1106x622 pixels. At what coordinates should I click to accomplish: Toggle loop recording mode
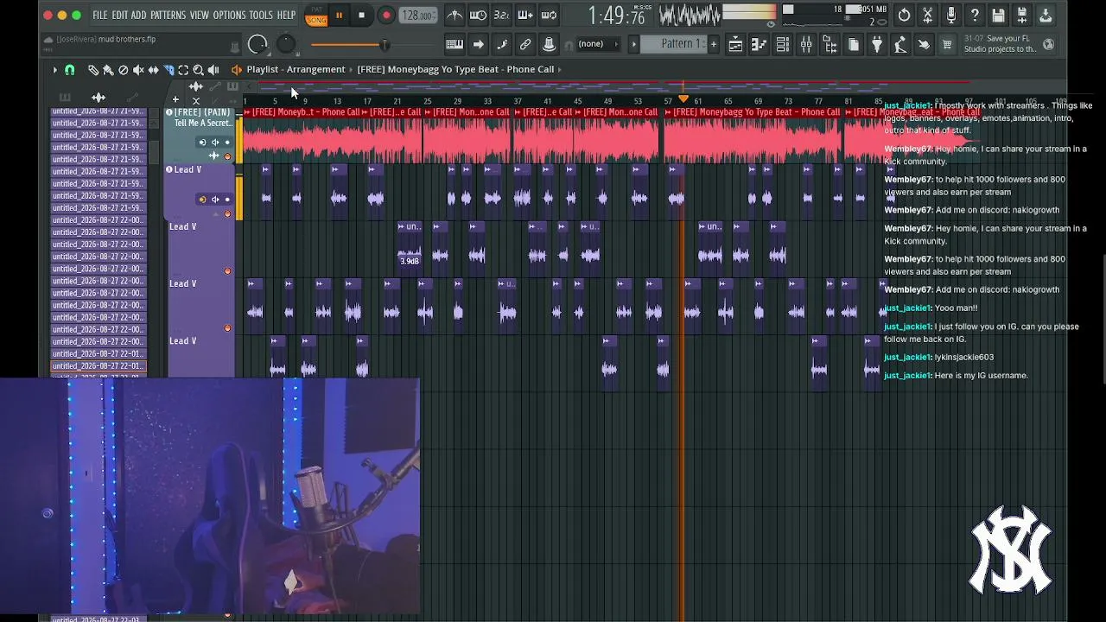point(549,16)
